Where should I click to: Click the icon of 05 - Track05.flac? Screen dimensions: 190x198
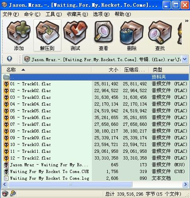[x=6, y=111]
